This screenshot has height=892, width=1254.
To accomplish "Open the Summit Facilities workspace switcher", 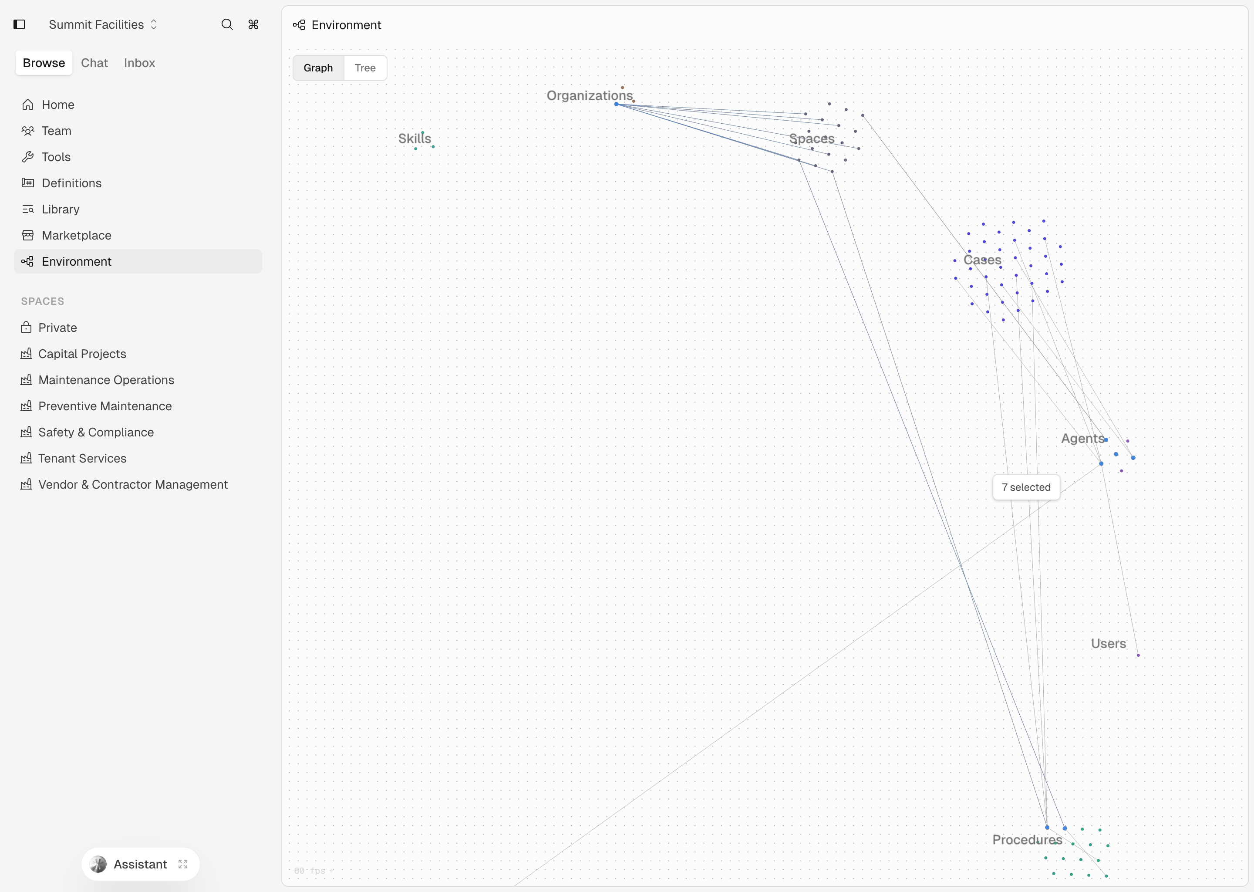I will pyautogui.click(x=102, y=24).
